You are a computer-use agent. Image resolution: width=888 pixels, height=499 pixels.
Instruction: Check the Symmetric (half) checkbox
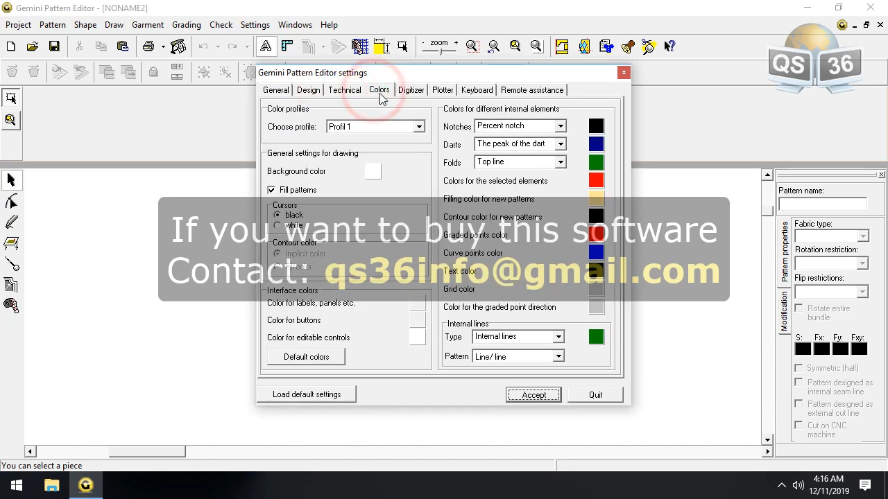799,368
